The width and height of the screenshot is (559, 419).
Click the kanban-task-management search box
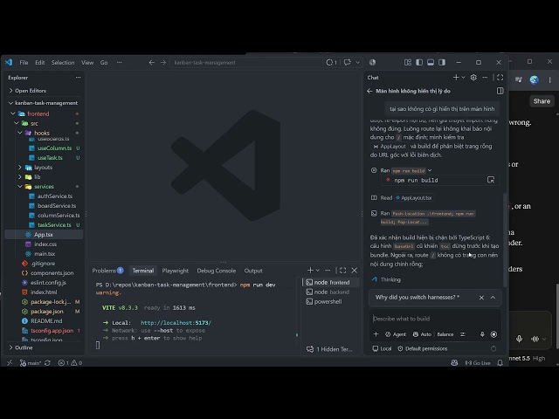246,62
